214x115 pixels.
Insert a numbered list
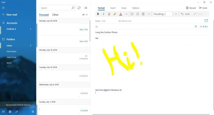pyautogui.click(x=138, y=14)
